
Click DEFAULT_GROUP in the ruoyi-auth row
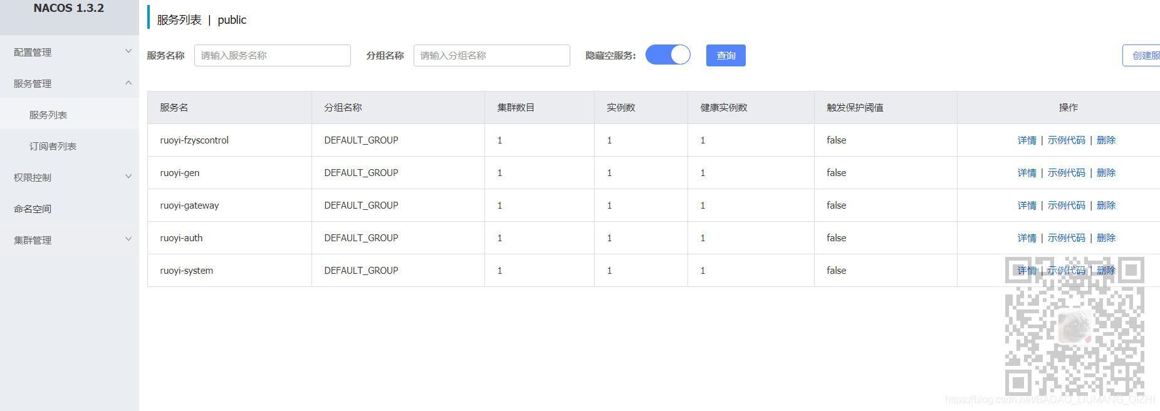point(361,238)
